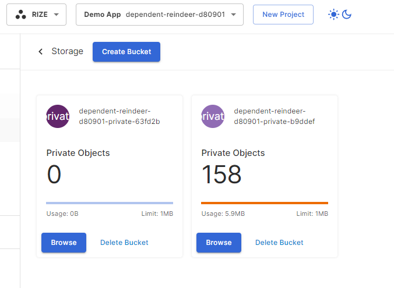Click the blue usage bar showing 0B
This screenshot has height=288, width=394.
tap(110, 203)
